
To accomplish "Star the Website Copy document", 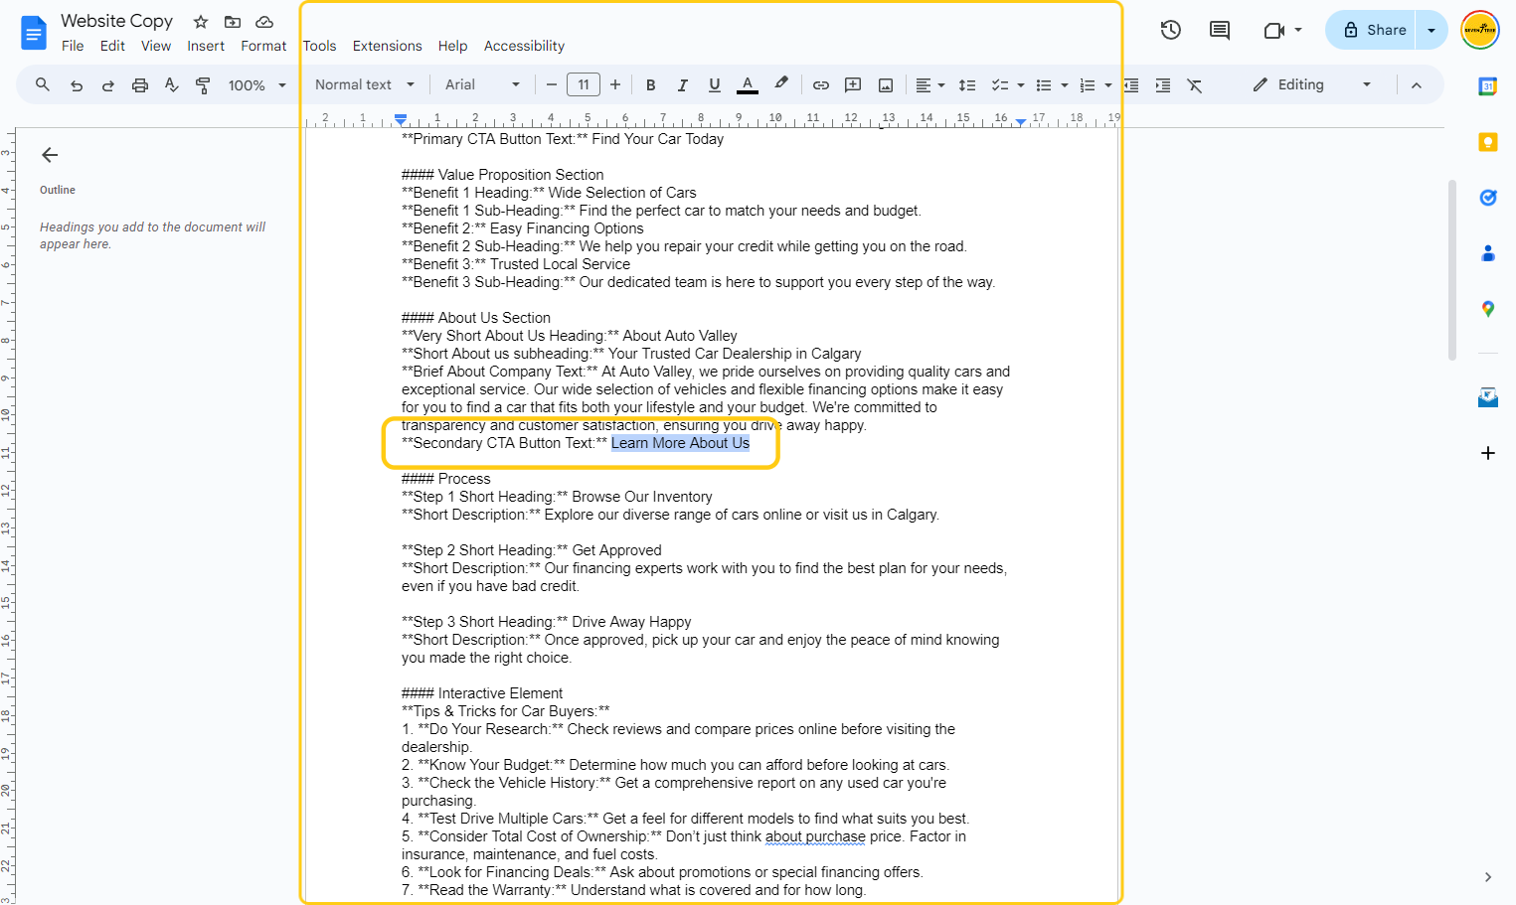I will [x=201, y=22].
